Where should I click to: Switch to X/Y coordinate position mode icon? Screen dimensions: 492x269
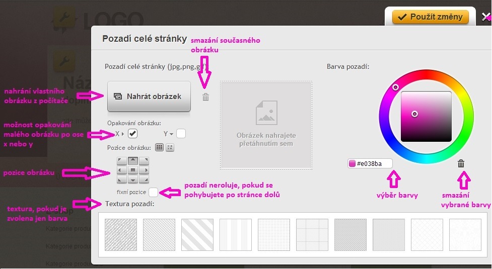tap(170, 148)
